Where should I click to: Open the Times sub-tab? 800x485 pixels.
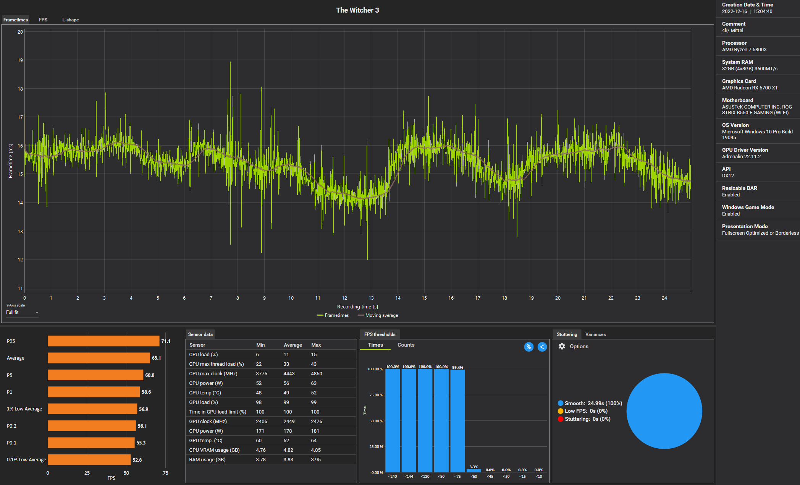tap(375, 345)
